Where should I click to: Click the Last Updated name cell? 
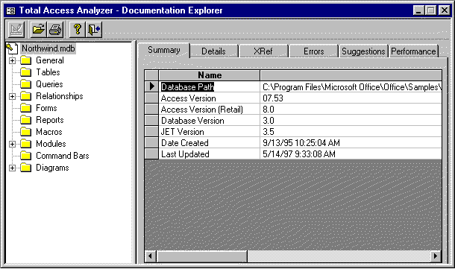point(210,154)
